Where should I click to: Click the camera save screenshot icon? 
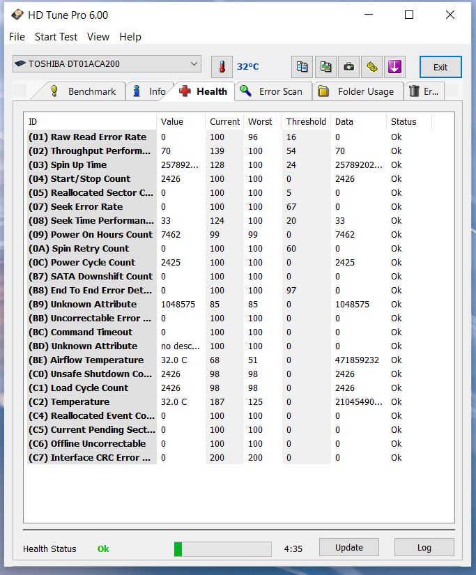pyautogui.click(x=348, y=67)
